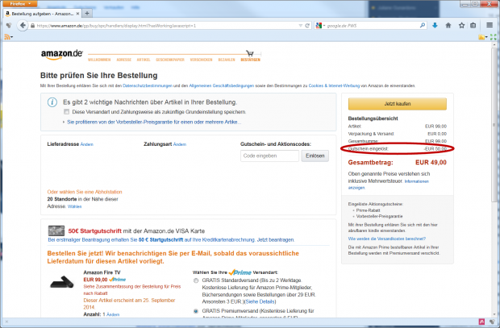Open Siehe Details shipping link
The height and width of the screenshot is (328, 500).
260,301
